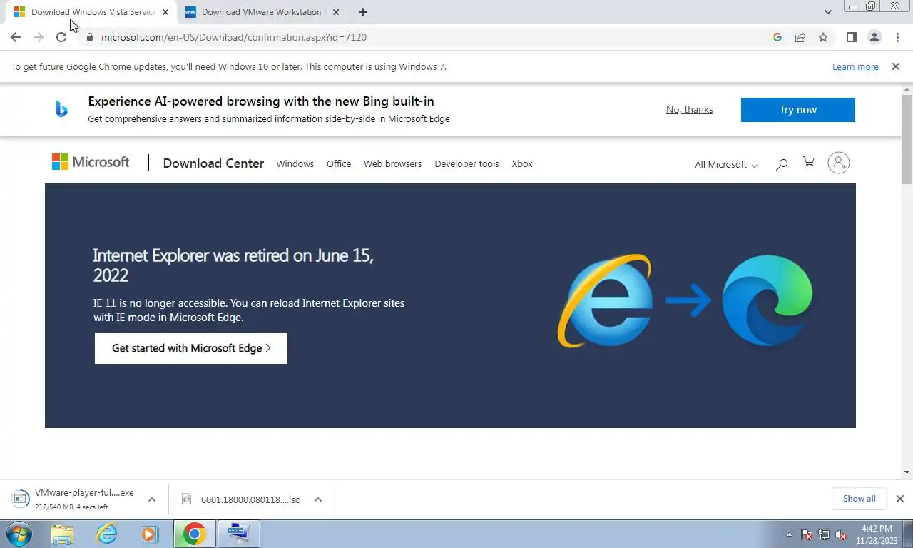Expand the All Microsoft dropdown
Screen dimensions: 913x548
(x=726, y=164)
